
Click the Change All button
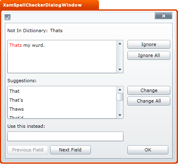point(149,101)
